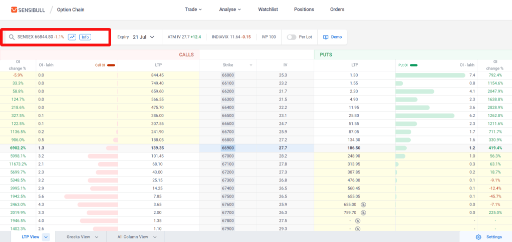
Task: Click the Info button next to SENSEX
Action: 85,37
